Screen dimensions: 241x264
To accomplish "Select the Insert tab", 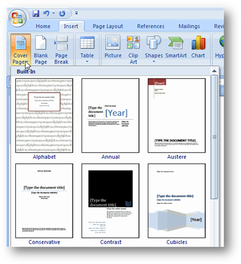I will click(71, 26).
